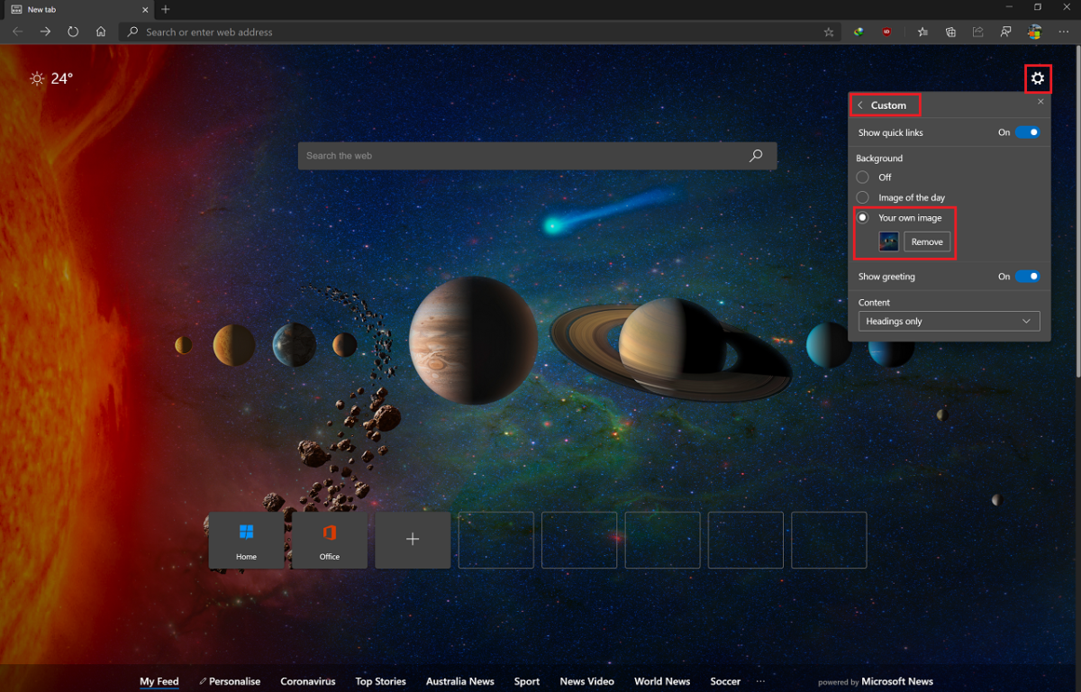Open page settings gear icon
The height and width of the screenshot is (692, 1081).
click(x=1038, y=79)
